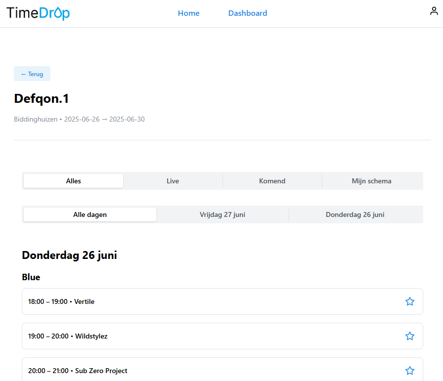443x381 pixels.
Task: Open the Mijn schema view
Action: tap(372, 181)
